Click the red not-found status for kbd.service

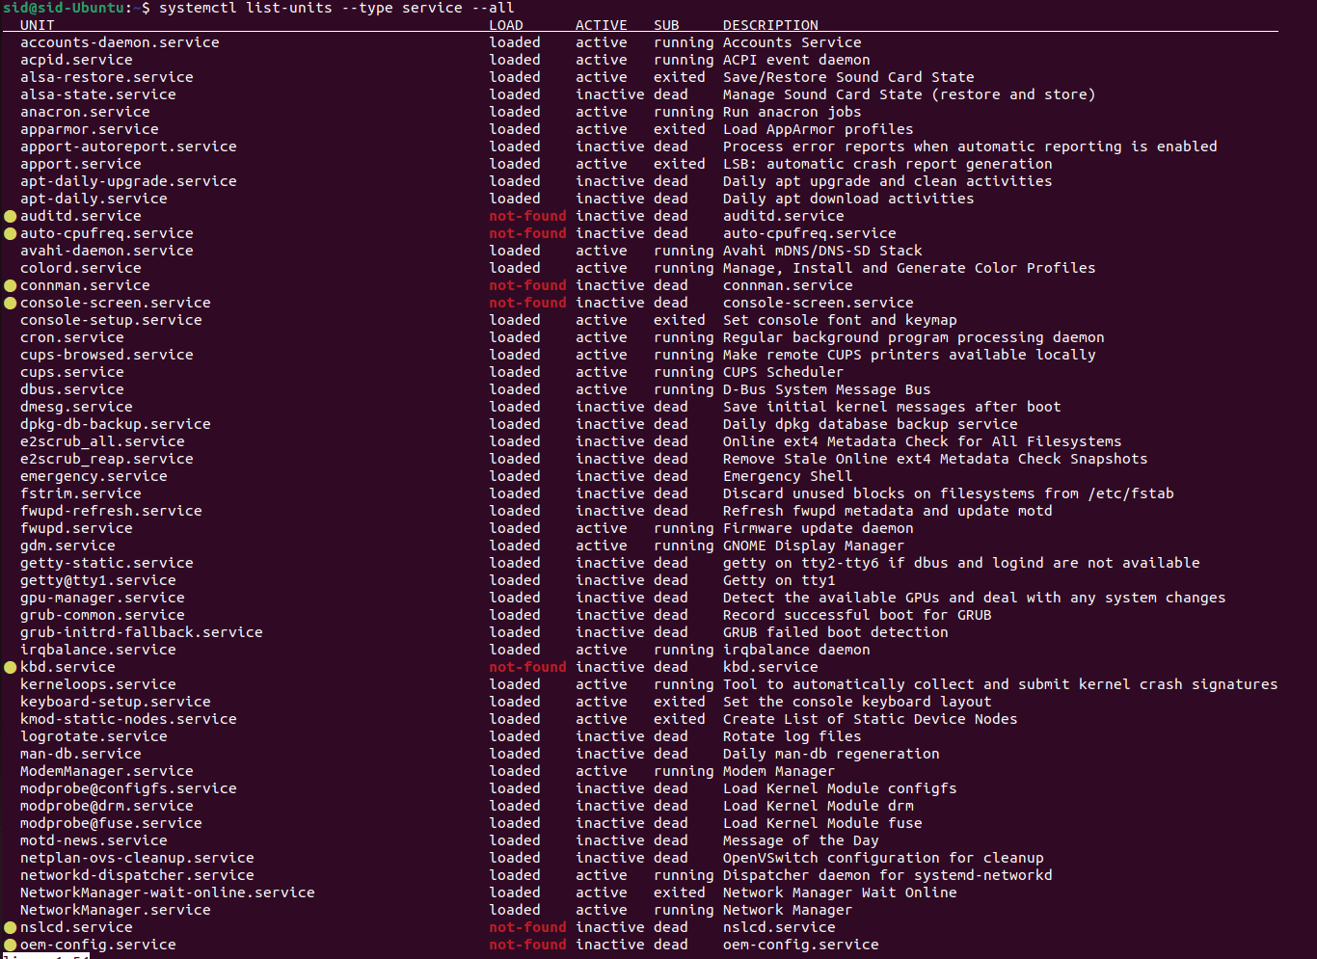click(x=527, y=667)
